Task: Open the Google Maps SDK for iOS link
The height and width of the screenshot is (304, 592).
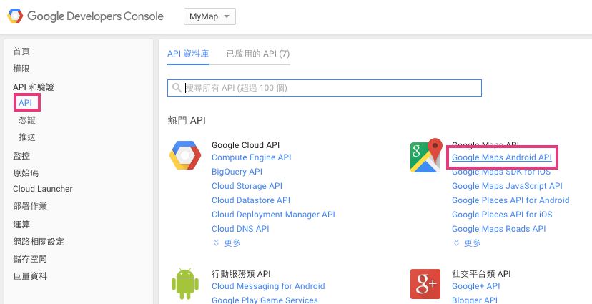Action: pyautogui.click(x=501, y=172)
